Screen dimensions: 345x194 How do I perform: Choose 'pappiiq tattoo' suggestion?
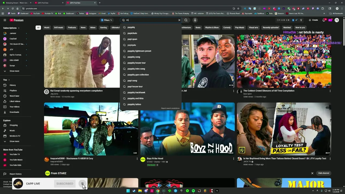[151, 104]
